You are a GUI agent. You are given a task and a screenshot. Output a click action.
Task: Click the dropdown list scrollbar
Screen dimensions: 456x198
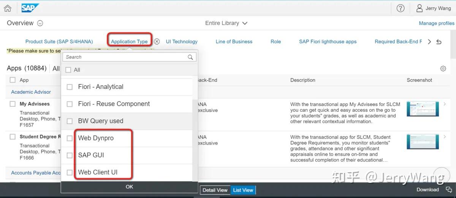tap(196, 141)
